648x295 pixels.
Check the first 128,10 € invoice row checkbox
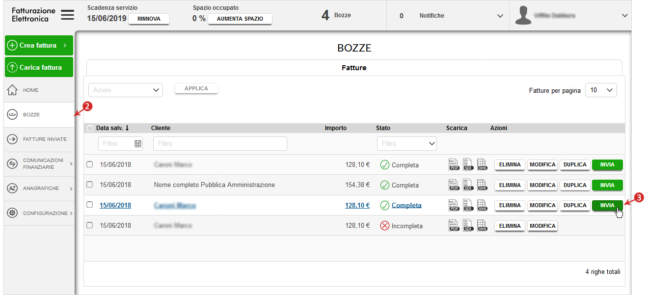[x=89, y=164]
